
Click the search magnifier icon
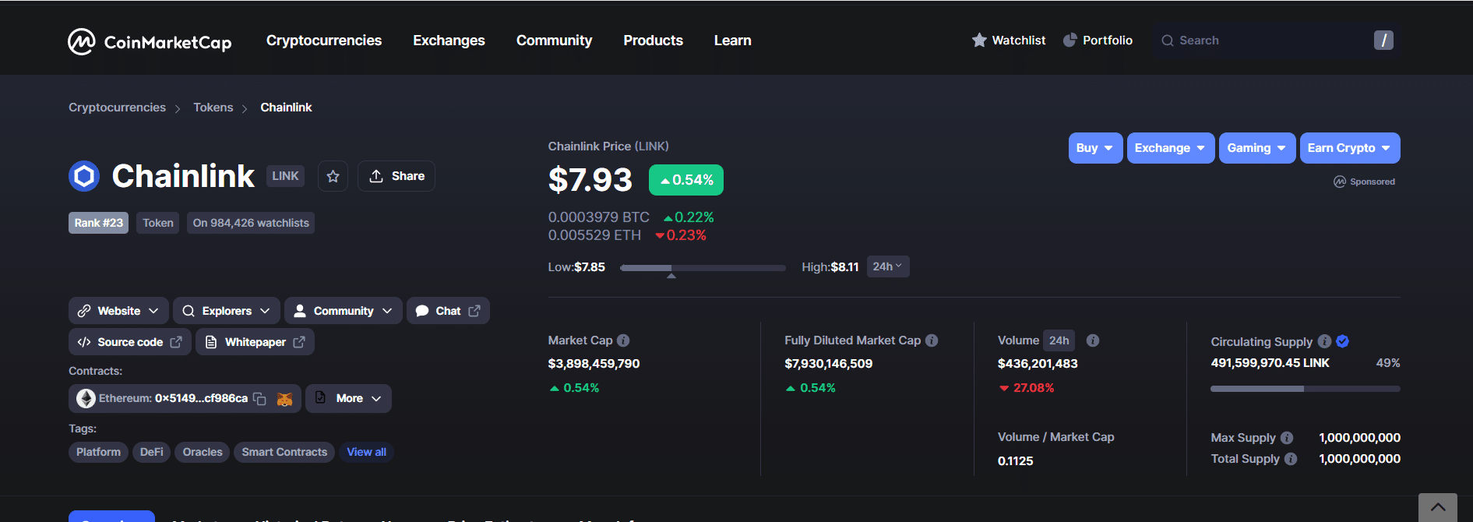pyautogui.click(x=1167, y=41)
